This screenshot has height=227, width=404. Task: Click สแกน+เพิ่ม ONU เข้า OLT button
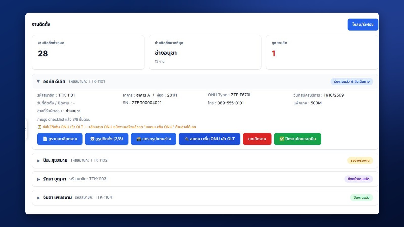[x=210, y=139]
